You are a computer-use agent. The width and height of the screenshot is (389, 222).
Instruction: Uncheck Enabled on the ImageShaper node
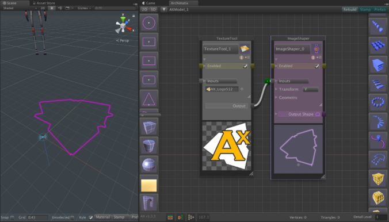point(317,66)
